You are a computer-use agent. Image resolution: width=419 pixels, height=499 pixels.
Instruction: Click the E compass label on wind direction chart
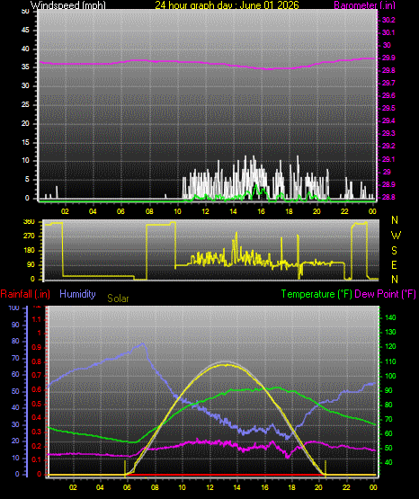click(394, 264)
